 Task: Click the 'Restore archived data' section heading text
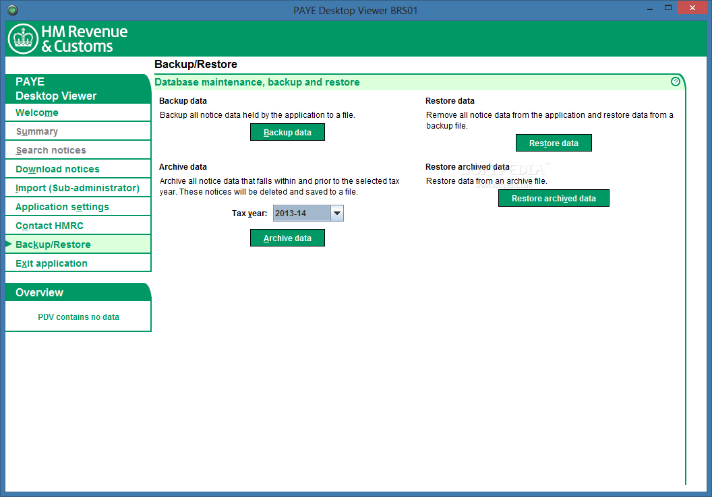(467, 167)
